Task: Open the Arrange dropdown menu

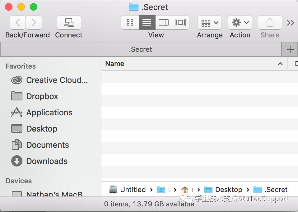Action: click(210, 22)
